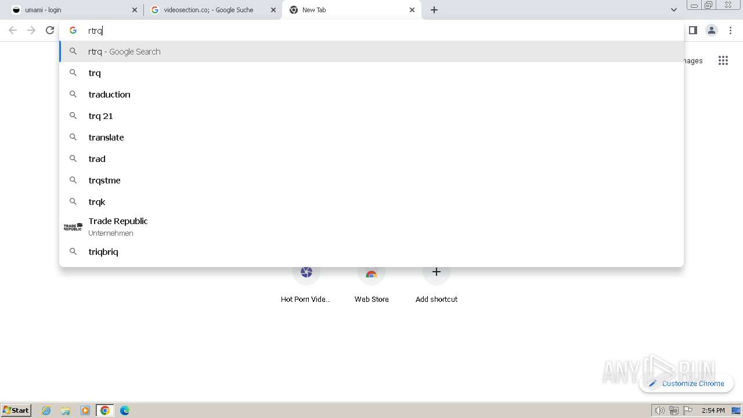Image resolution: width=743 pixels, height=418 pixels.
Task: Open the Chrome profile avatar menu
Action: (712, 30)
